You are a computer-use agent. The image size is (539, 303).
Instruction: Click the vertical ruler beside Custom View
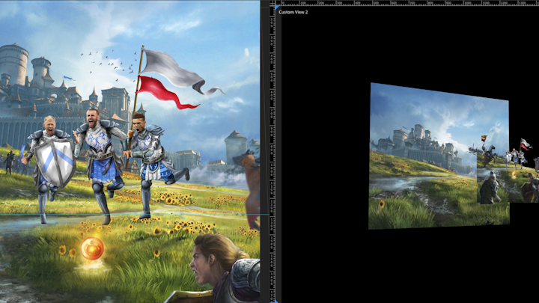(x=272, y=150)
